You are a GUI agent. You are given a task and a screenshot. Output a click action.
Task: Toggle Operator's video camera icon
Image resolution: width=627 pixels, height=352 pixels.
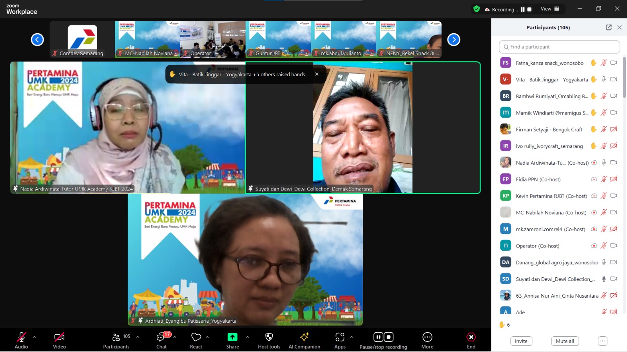614,246
